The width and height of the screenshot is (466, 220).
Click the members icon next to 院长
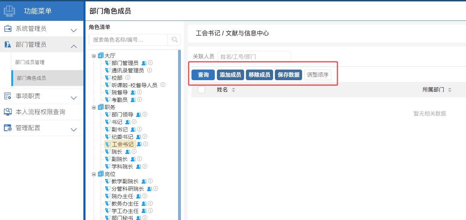pyautogui.click(x=128, y=152)
